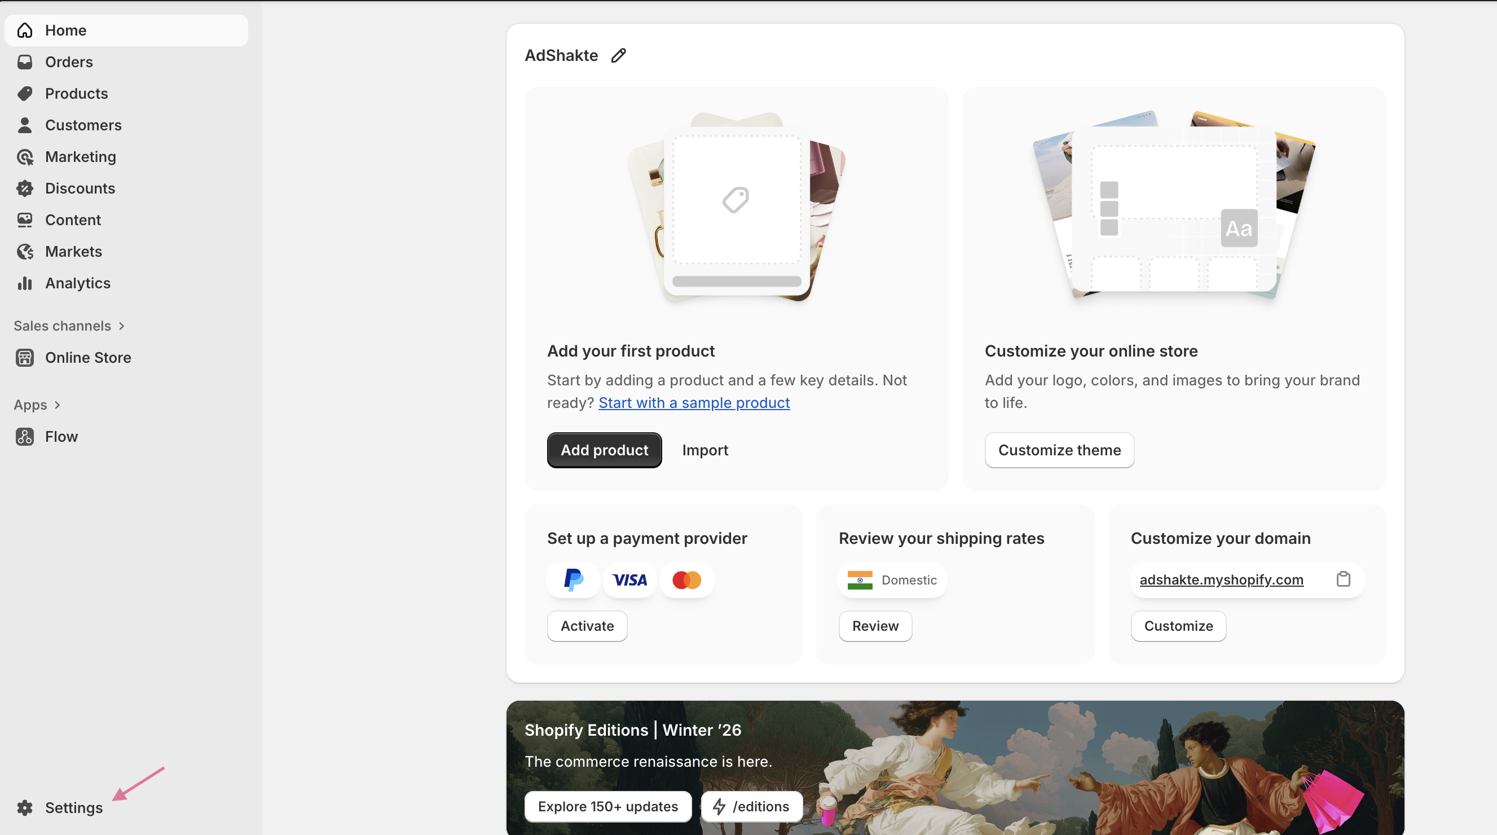The width and height of the screenshot is (1497, 835).
Task: Activate a payment provider
Action: pos(587,626)
